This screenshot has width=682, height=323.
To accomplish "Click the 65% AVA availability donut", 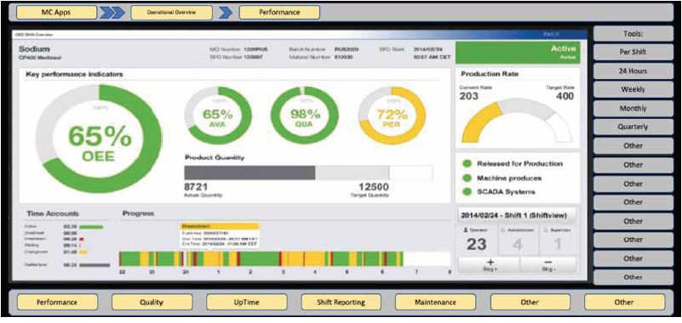I will 217,116.
